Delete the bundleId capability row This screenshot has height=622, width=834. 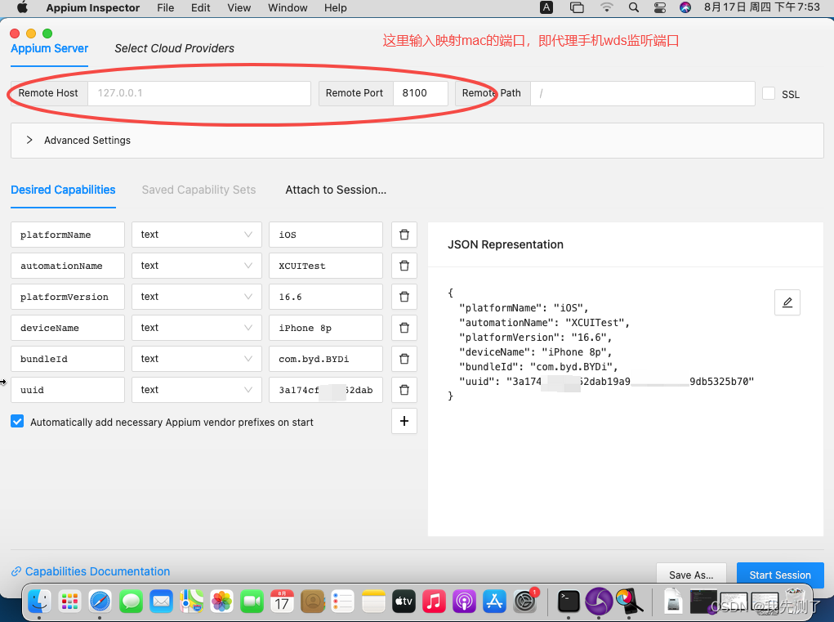(404, 359)
